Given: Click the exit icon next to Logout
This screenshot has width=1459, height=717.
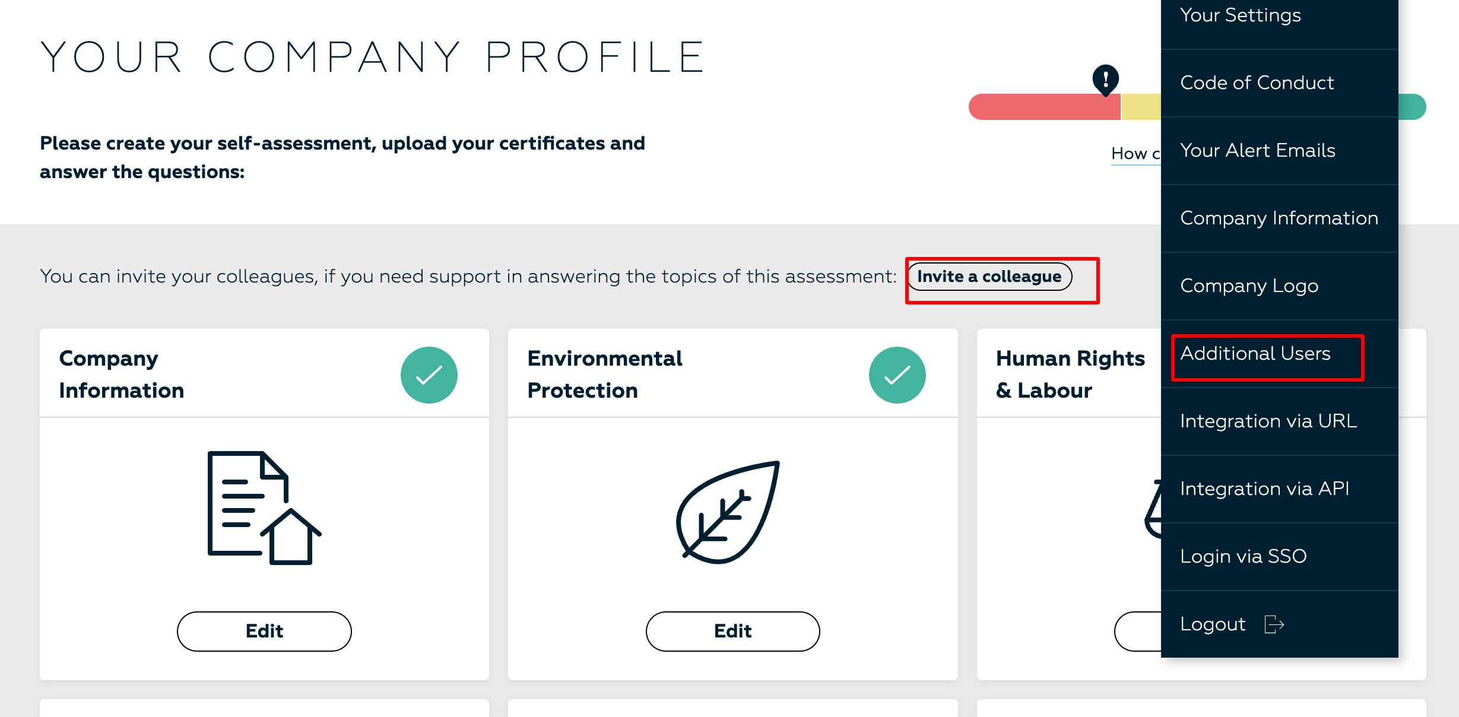Looking at the screenshot, I should (1274, 624).
